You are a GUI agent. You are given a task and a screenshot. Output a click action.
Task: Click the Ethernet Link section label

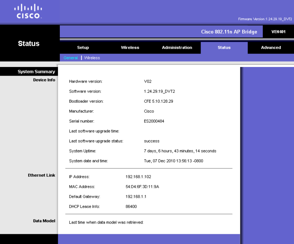[x=41, y=175]
